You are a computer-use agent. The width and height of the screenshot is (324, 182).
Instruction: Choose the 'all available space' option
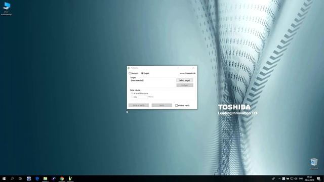click(132, 94)
